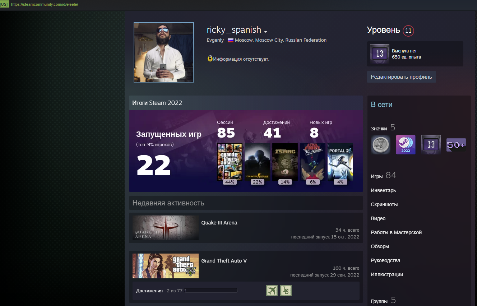477x306 pixels.
Task: Click the 6% playtime label under Stick Fight
Action: tap(313, 182)
